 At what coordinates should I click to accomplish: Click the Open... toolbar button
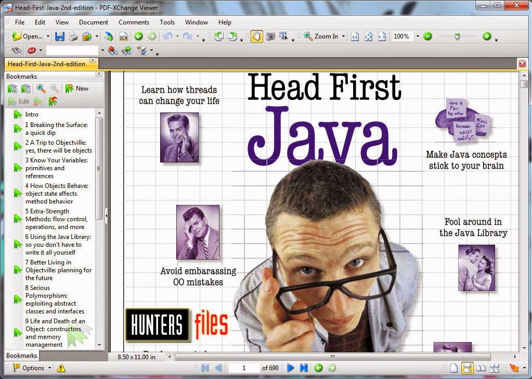(28, 36)
